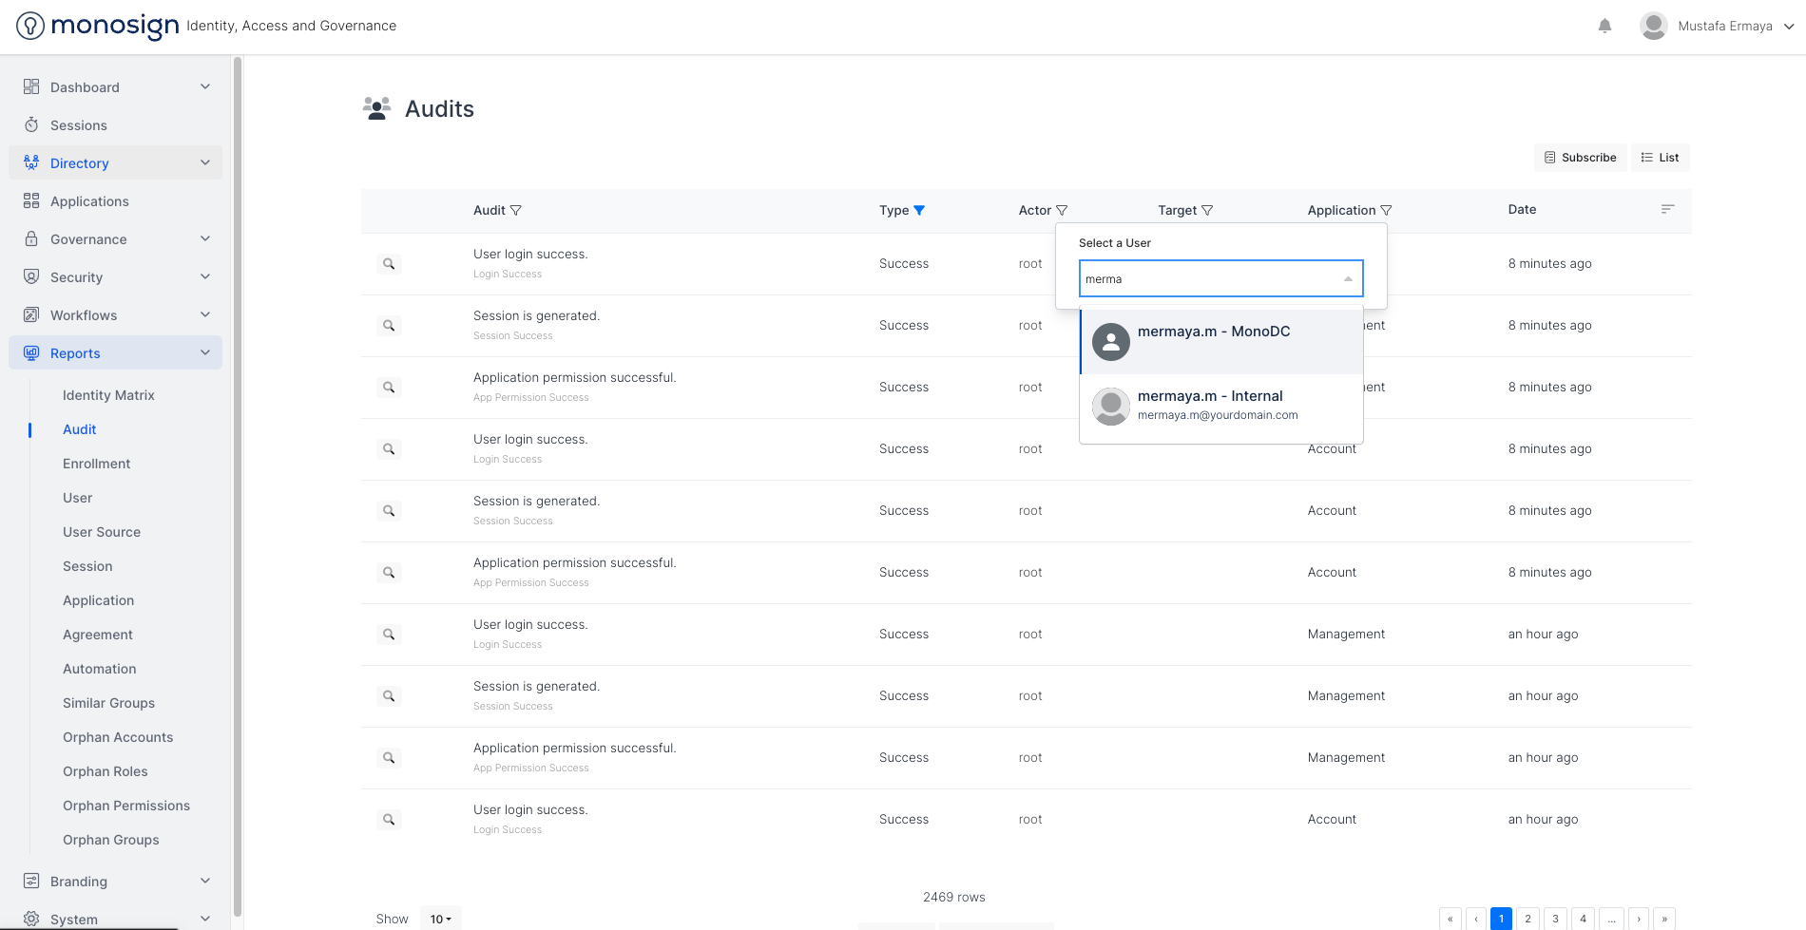Image resolution: width=1806 pixels, height=930 pixels.
Task: Open the Show rows per page dropdown
Action: [440, 919]
